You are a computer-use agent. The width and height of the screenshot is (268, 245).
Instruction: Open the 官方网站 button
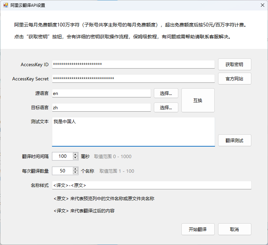(x=234, y=79)
